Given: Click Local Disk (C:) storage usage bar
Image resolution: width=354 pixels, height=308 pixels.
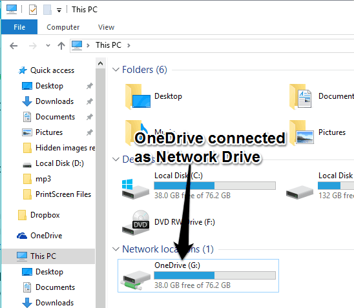Looking at the screenshot, I should pos(214,186).
